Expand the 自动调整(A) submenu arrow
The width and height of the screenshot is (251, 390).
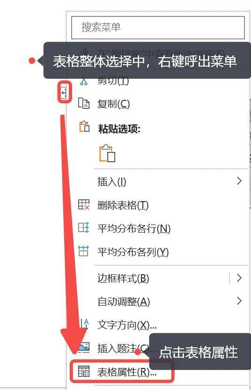(x=239, y=301)
